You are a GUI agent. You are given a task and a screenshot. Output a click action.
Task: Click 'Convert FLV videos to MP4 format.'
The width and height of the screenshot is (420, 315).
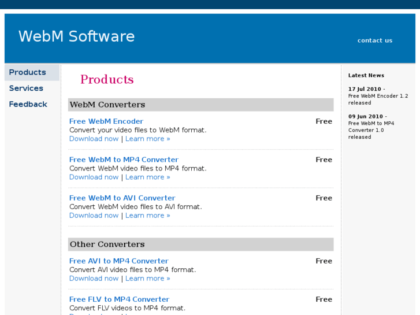coord(127,308)
